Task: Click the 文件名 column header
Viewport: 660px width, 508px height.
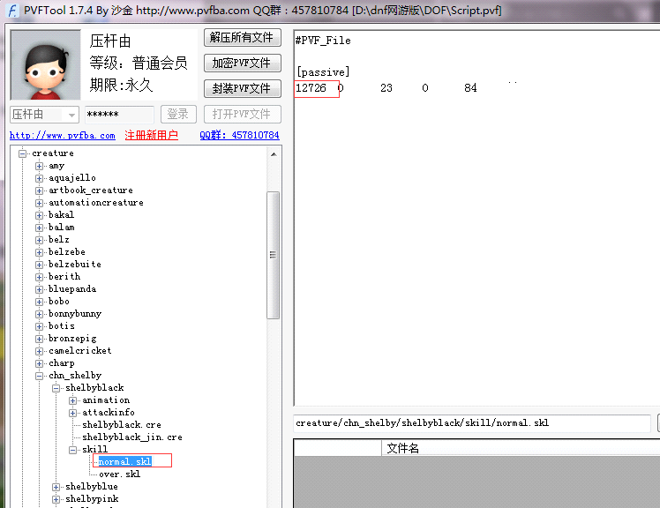Action: point(403,449)
